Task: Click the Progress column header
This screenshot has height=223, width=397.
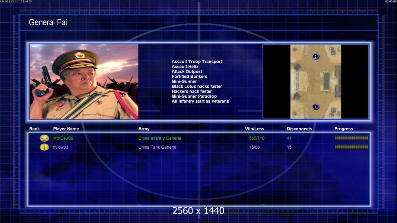Action: point(344,129)
